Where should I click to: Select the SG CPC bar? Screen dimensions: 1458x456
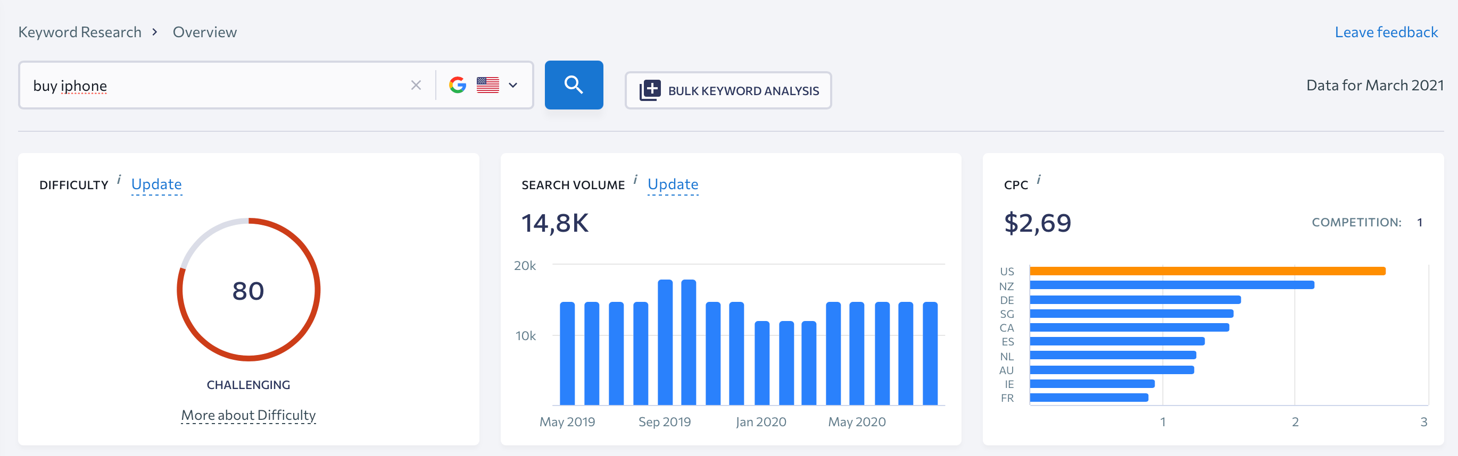(x=1131, y=314)
